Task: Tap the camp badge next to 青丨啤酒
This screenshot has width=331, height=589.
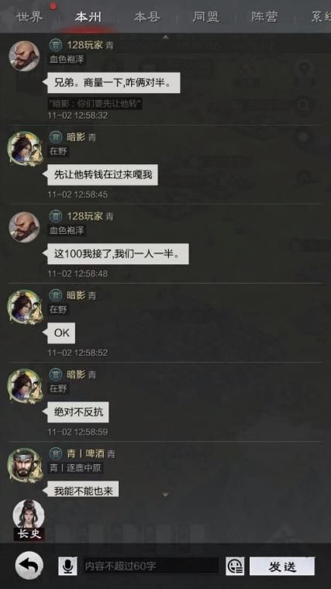Action: 56,453
